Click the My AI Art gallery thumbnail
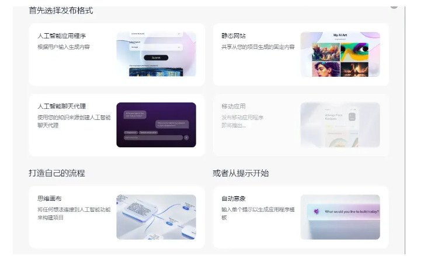Screen dimensions: 424x266 [340, 54]
